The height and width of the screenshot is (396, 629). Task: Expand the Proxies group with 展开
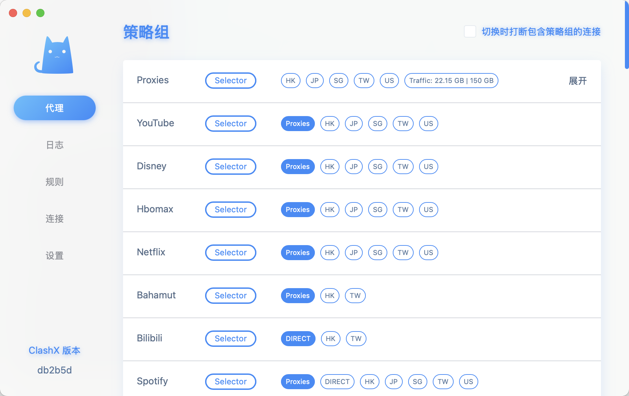click(578, 81)
